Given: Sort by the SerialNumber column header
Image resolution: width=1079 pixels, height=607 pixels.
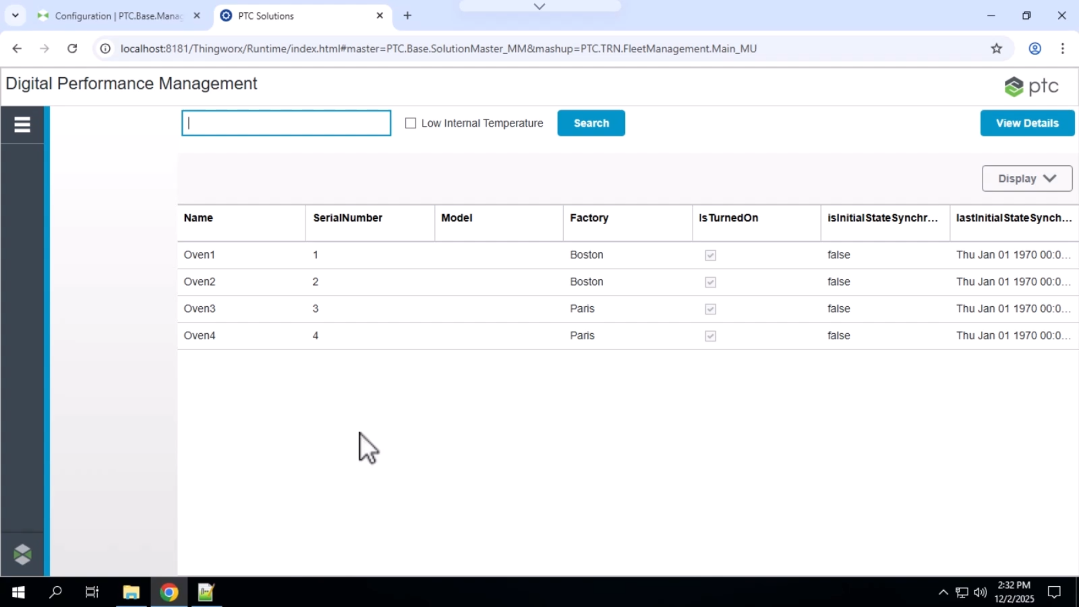Looking at the screenshot, I should coord(347,218).
